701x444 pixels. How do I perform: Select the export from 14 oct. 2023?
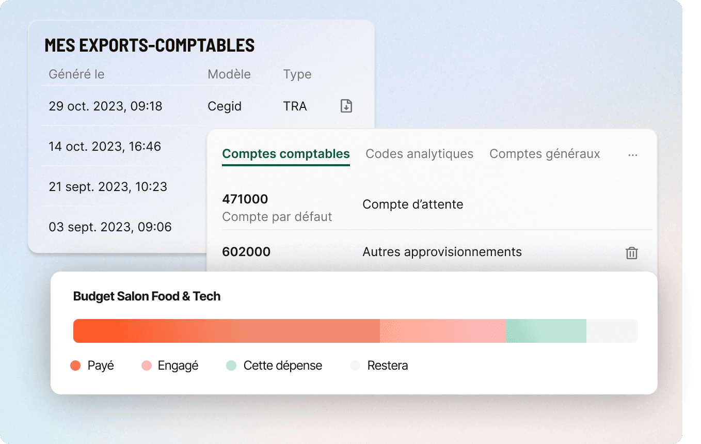click(x=105, y=146)
